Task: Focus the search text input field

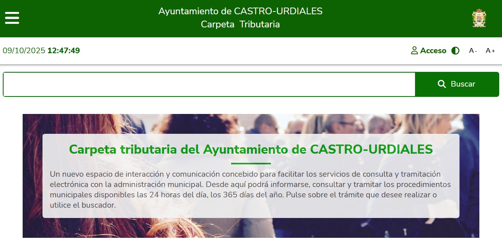Action: pyautogui.click(x=209, y=84)
